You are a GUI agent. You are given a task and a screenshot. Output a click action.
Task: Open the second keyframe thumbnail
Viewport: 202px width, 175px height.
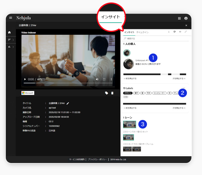(x=137, y=149)
